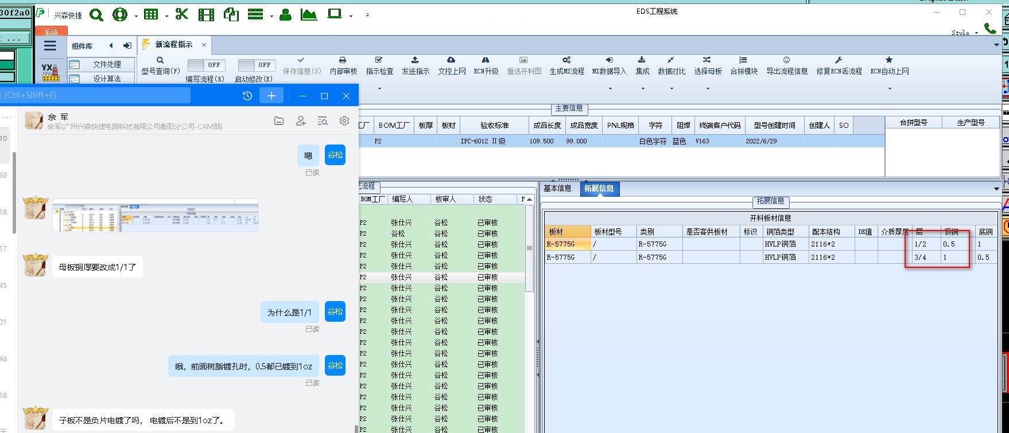Open chat history clock icon

(x=247, y=96)
